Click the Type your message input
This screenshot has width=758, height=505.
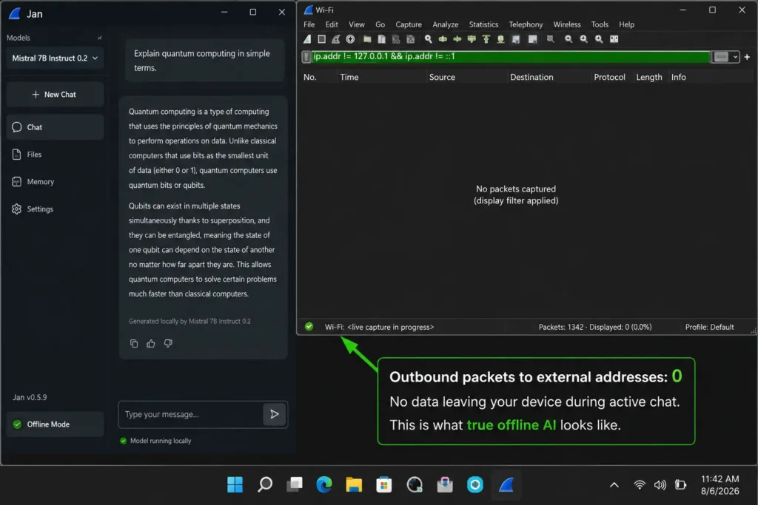tap(190, 414)
